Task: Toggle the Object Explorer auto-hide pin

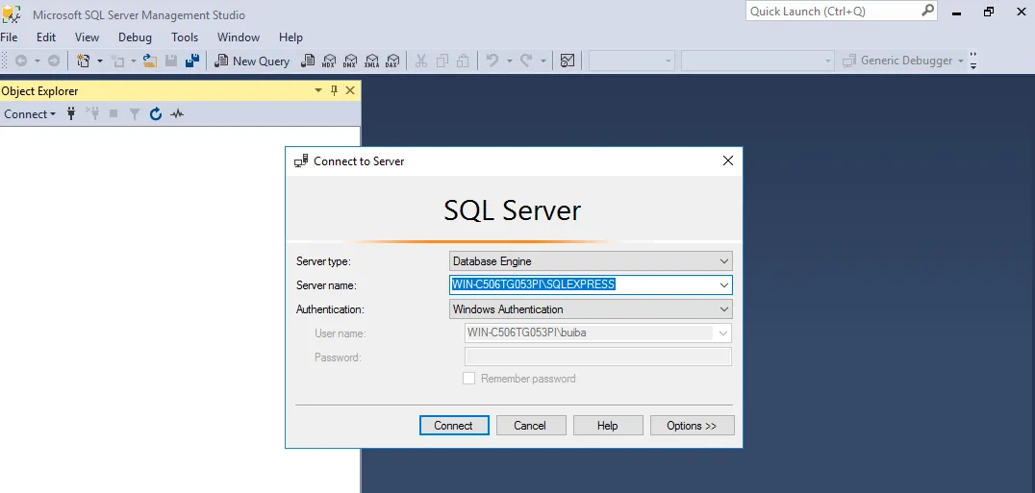Action: (x=334, y=91)
